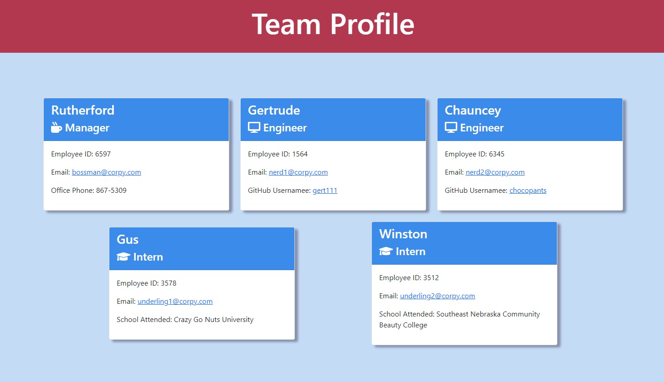Open the chocopants GitHub profile link

(528, 190)
